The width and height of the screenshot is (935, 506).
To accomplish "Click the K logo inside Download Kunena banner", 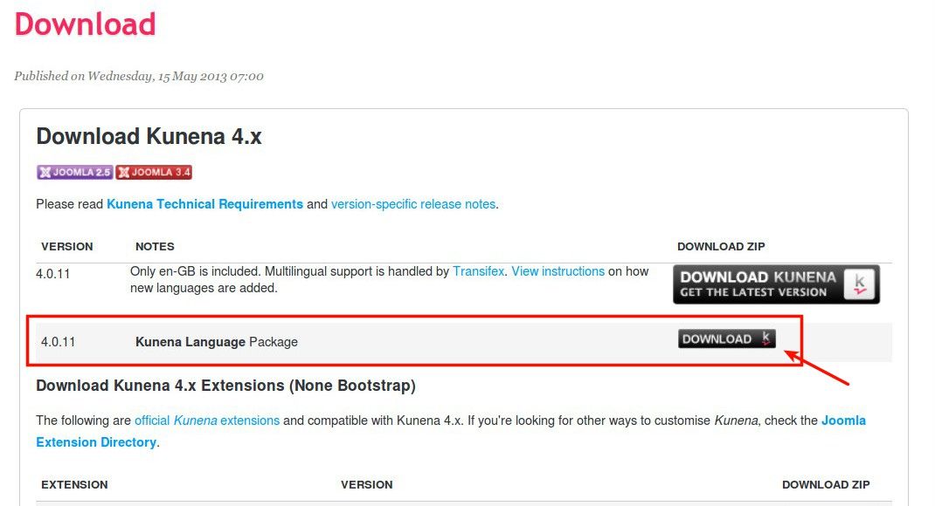I will pyautogui.click(x=859, y=284).
